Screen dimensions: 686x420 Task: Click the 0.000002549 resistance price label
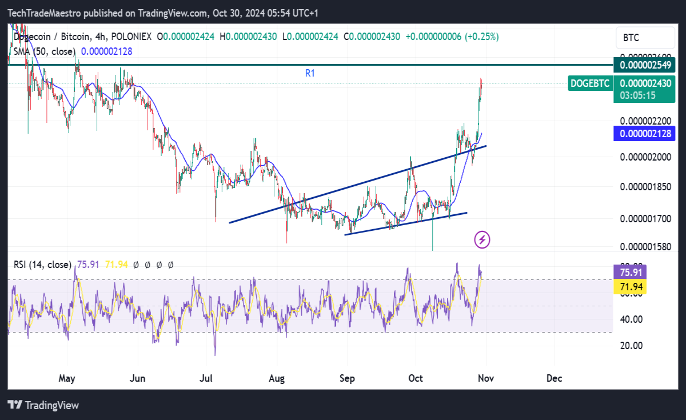tap(644, 64)
